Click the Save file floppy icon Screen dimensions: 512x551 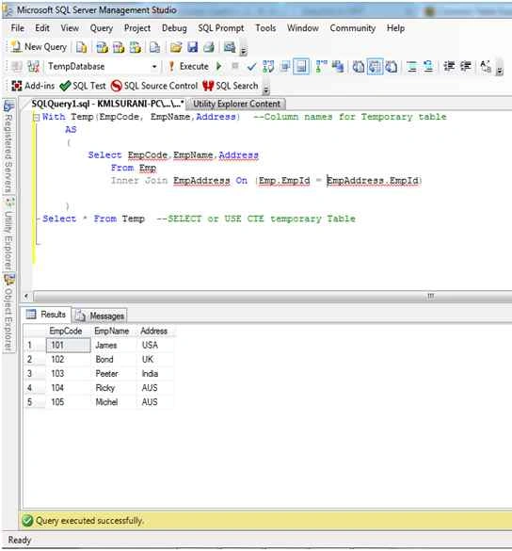coord(192,47)
